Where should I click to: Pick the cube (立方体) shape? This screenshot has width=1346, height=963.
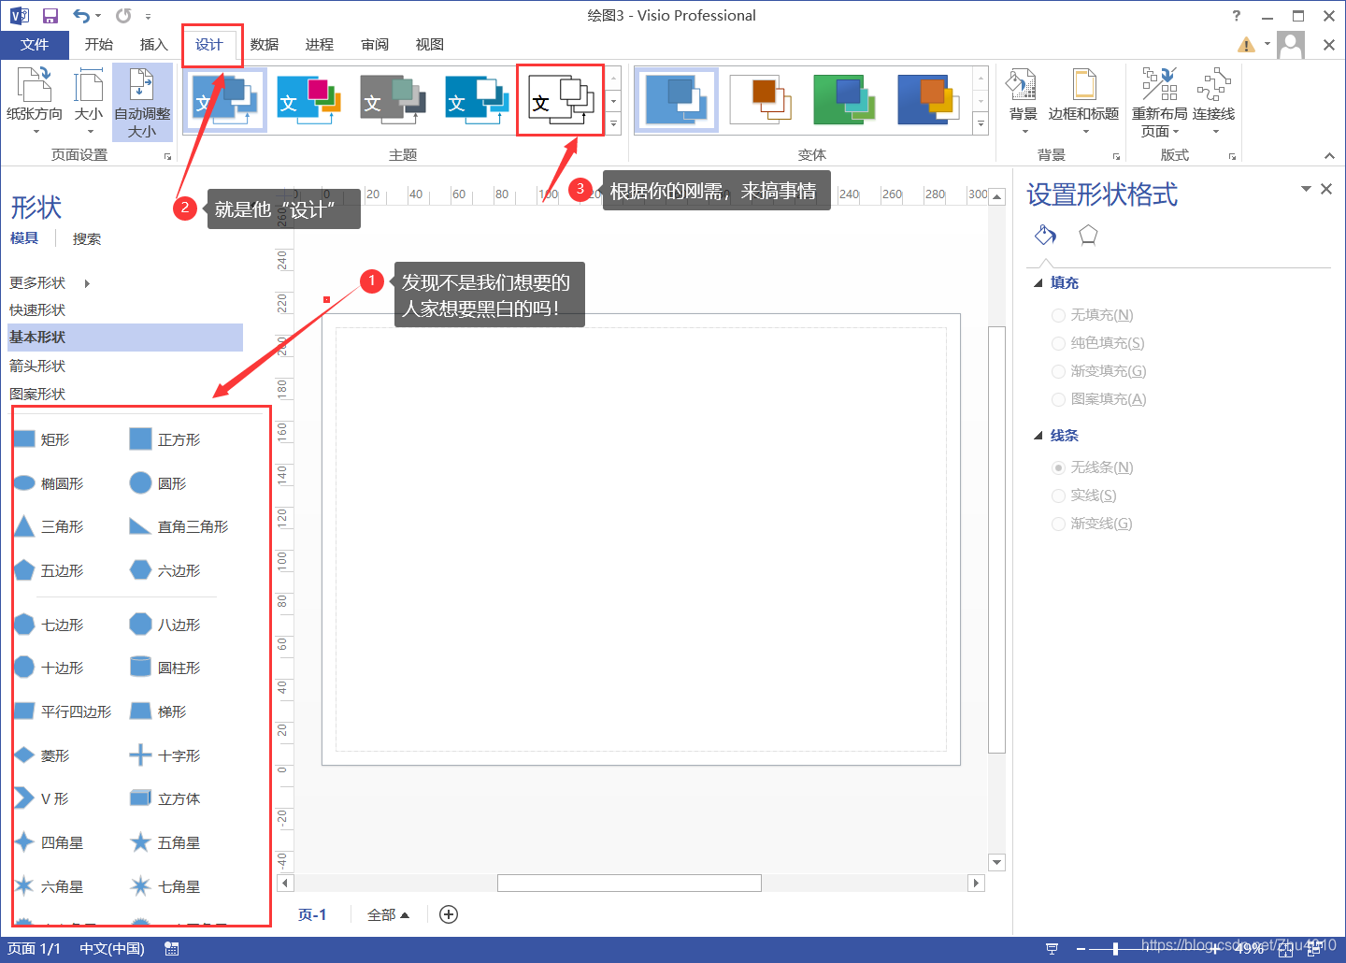(x=165, y=798)
